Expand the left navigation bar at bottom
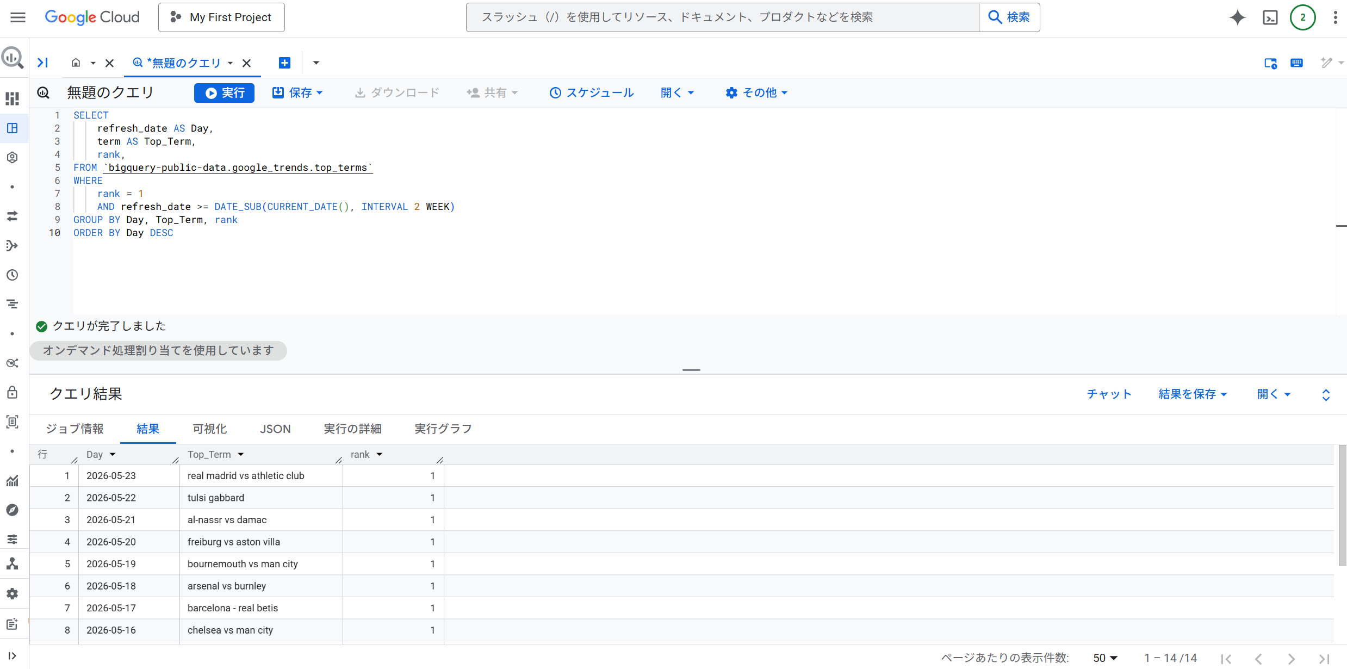The height and width of the screenshot is (669, 1347). (x=12, y=656)
